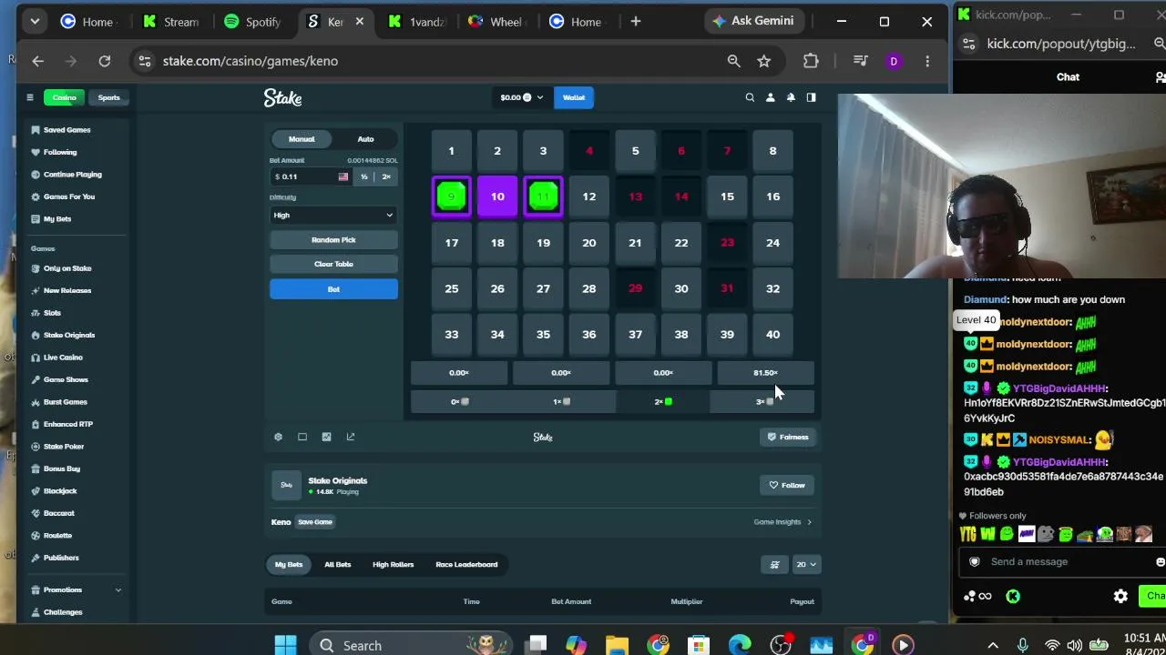Open the Stake hamburger menu
This screenshot has width=1166, height=655.
point(29,97)
